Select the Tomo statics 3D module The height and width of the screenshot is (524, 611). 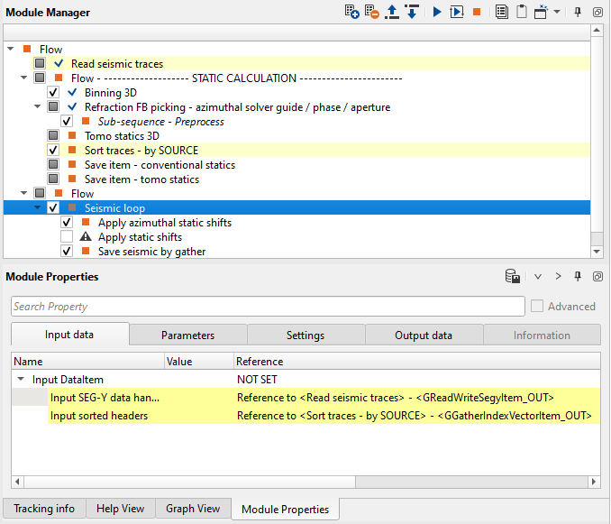[x=122, y=136]
